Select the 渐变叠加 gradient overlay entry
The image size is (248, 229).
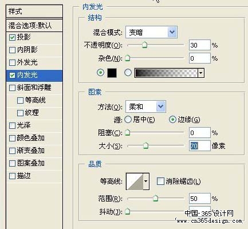pyautogui.click(x=34, y=151)
